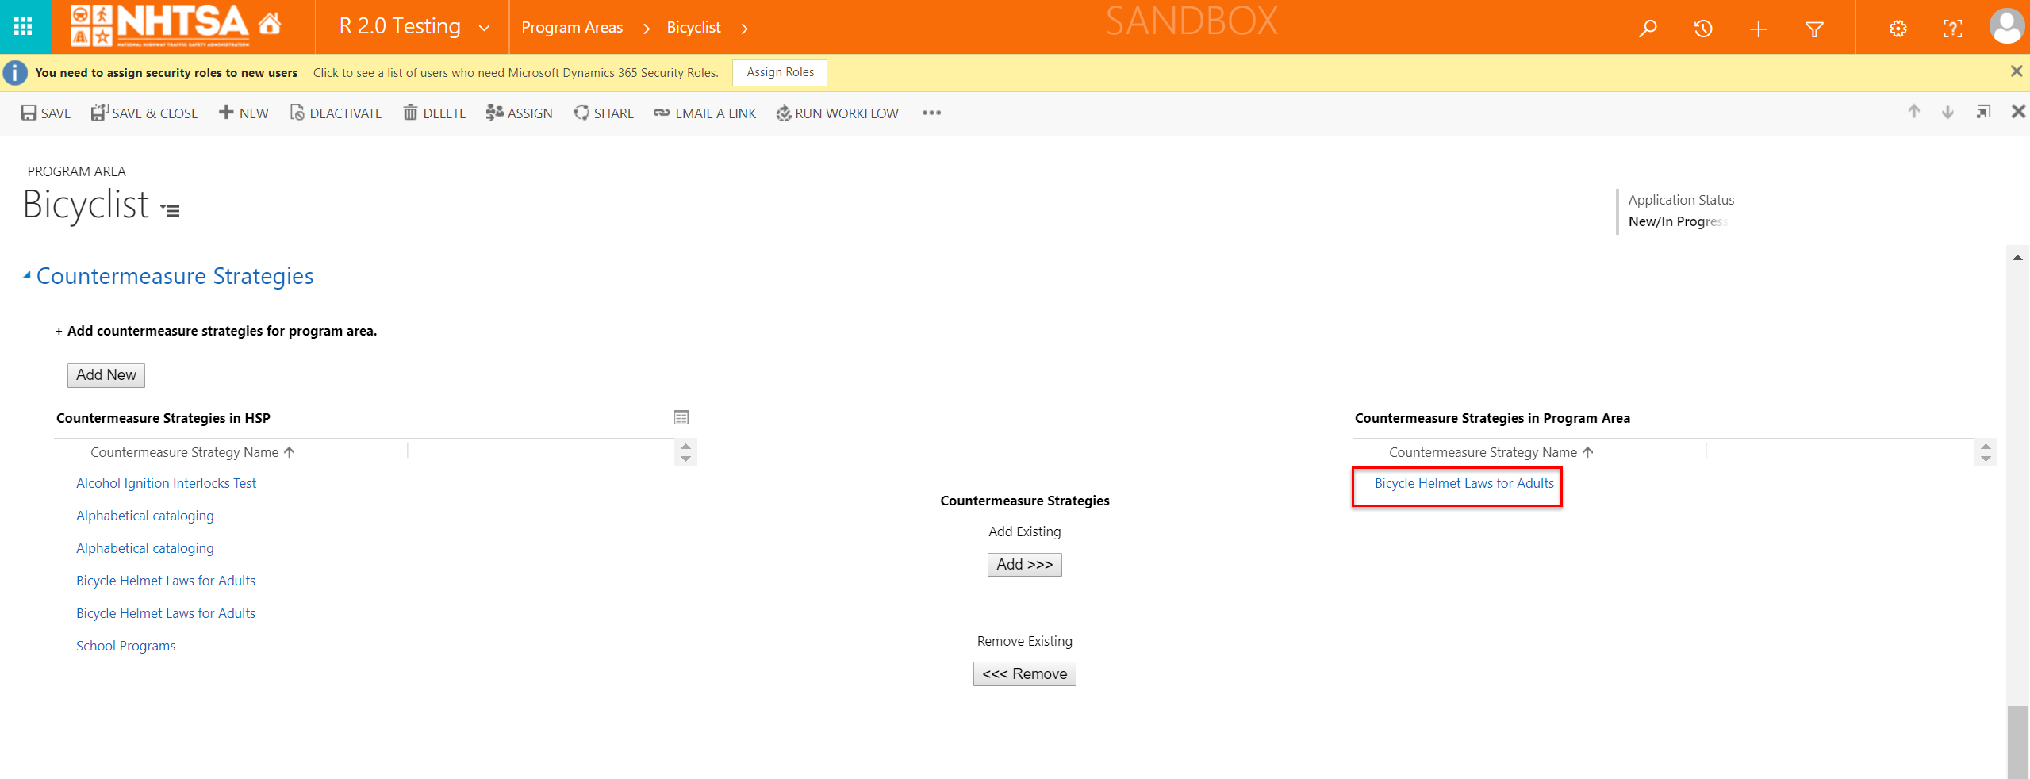Open Advanced Find funnel icon
Screen dimensions: 2030x779
click(x=1814, y=29)
